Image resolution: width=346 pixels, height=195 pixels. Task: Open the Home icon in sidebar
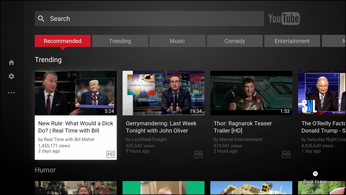12,62
